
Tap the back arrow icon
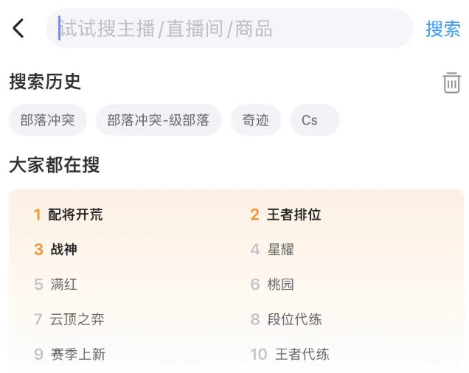pos(18,29)
